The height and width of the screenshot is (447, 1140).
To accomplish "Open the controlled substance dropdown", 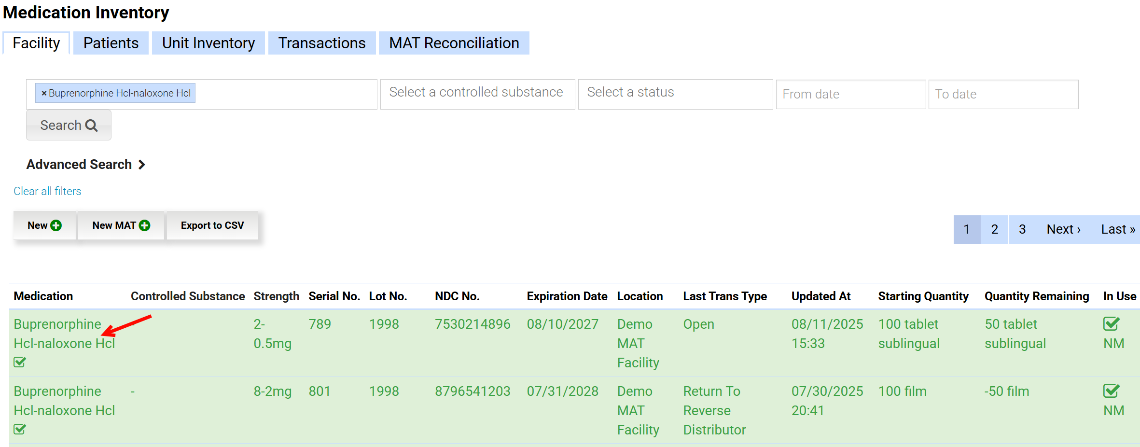I will pos(477,94).
